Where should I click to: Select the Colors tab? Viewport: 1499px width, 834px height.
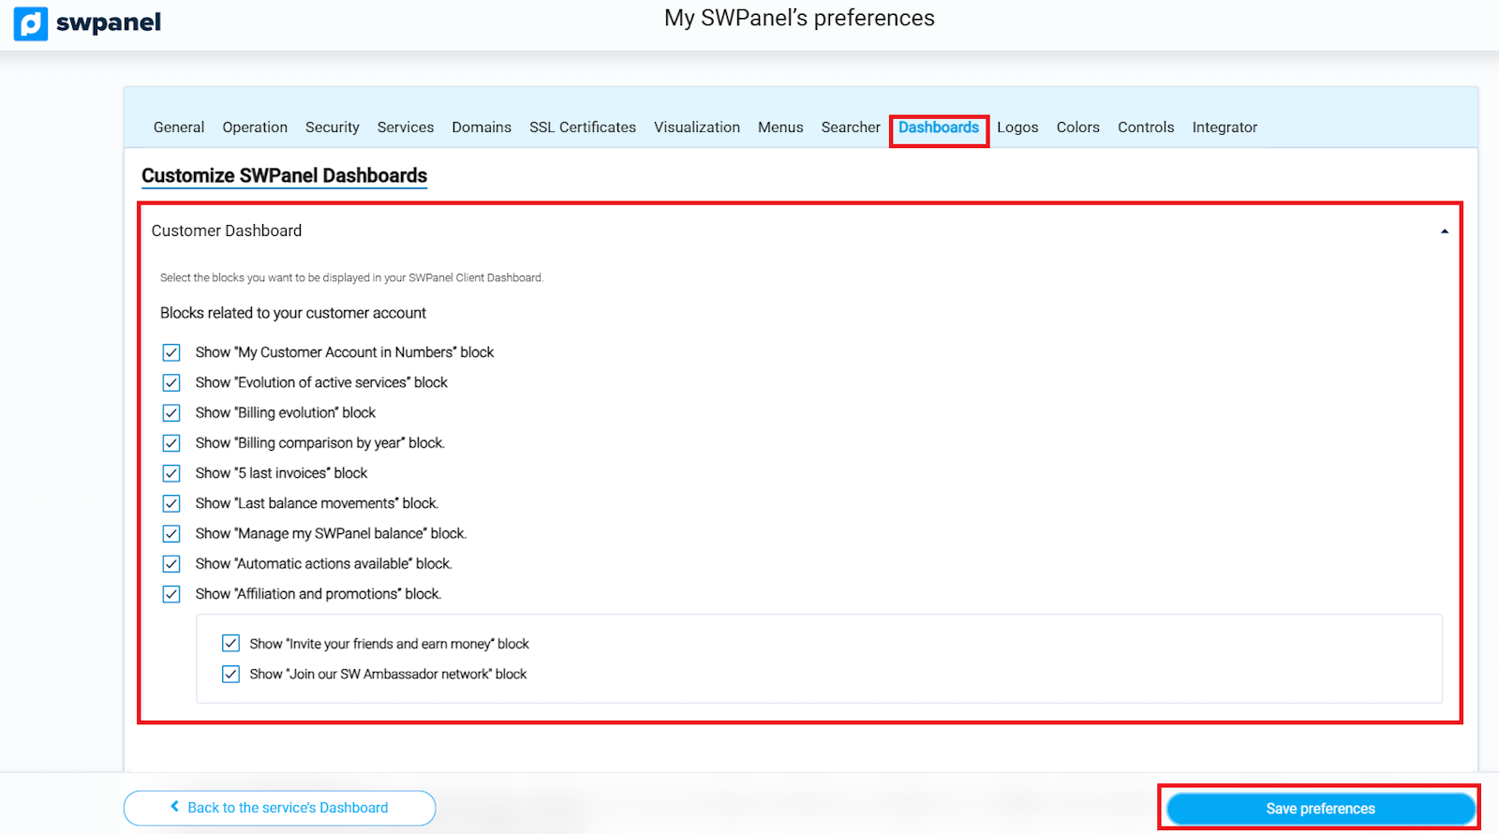point(1077,127)
